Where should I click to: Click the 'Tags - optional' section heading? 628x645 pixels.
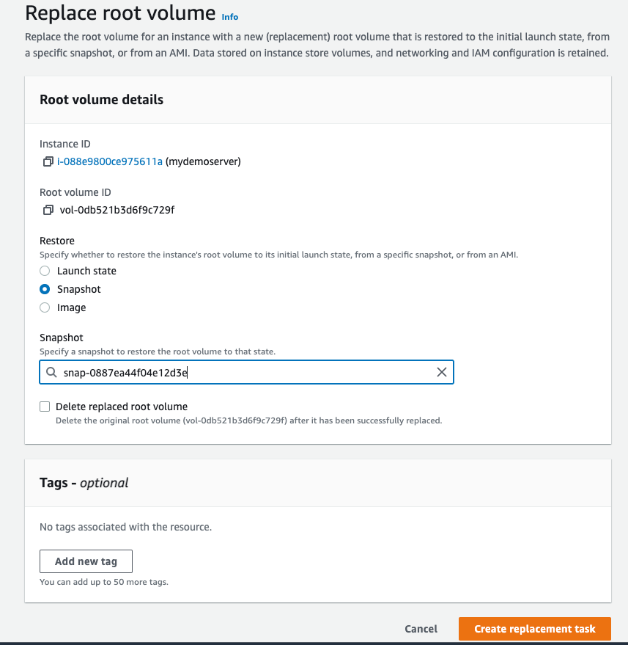pos(84,483)
